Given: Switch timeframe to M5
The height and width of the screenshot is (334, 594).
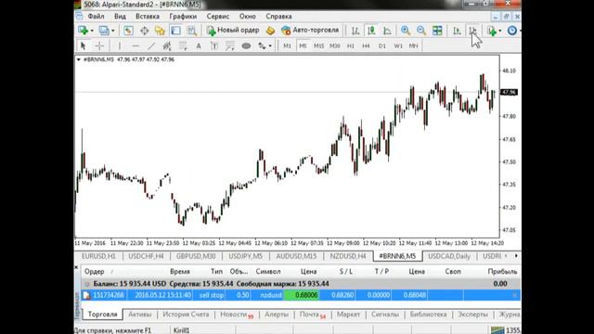Looking at the screenshot, I should pyautogui.click(x=303, y=45).
